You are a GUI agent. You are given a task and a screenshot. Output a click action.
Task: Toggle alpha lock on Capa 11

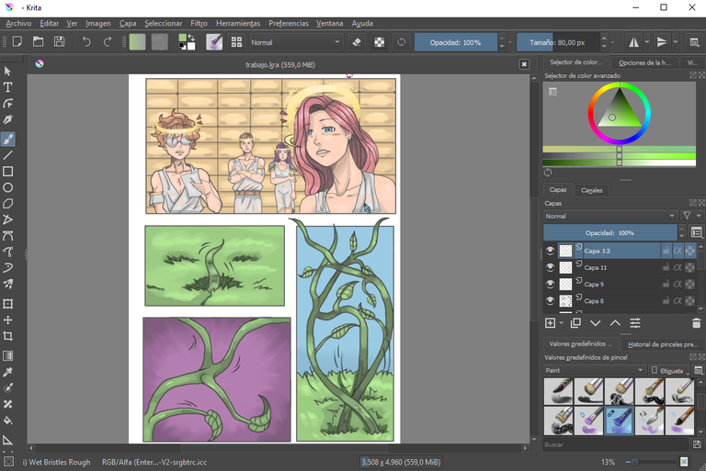click(x=678, y=267)
